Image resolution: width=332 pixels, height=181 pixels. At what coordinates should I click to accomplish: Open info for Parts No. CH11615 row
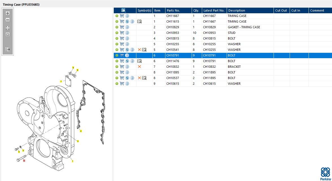coord(132,21)
